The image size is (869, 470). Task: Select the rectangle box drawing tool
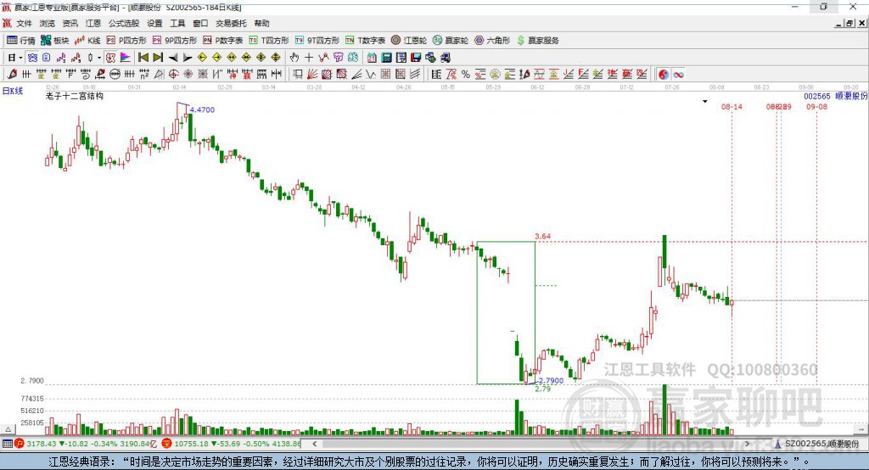(x=298, y=75)
